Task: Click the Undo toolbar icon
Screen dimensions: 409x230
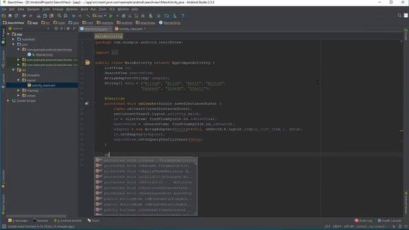Action: click(x=24, y=16)
